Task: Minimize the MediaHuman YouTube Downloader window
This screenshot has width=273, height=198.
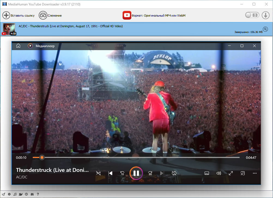Action: (241, 4)
